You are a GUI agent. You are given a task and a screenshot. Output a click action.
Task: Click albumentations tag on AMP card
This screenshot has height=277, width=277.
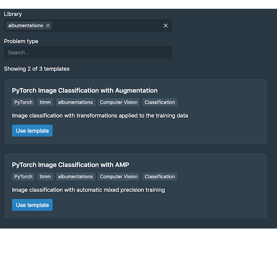tap(75, 177)
